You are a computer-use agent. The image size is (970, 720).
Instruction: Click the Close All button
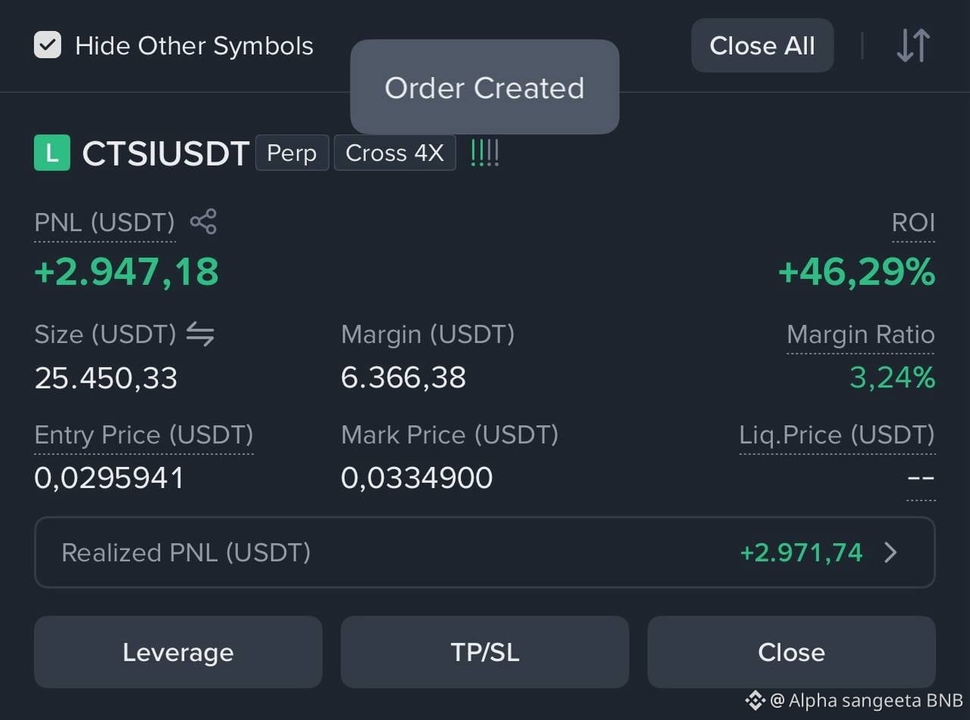[762, 45]
